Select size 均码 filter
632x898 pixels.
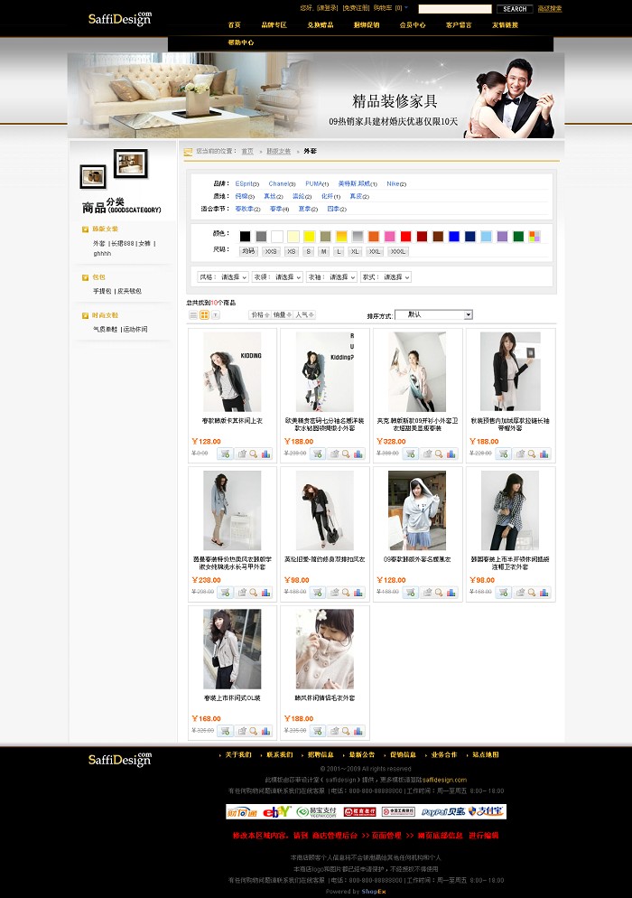coord(248,251)
